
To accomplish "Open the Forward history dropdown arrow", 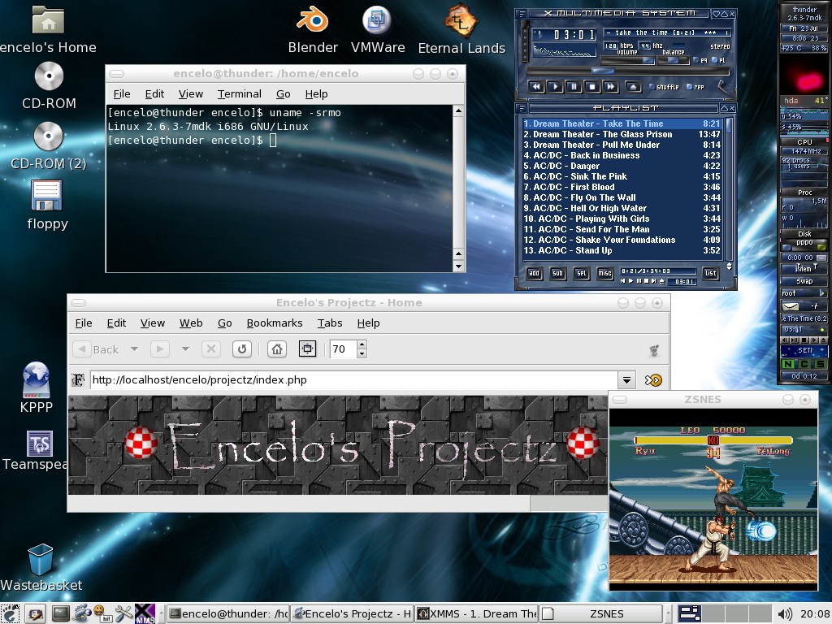I will [185, 349].
